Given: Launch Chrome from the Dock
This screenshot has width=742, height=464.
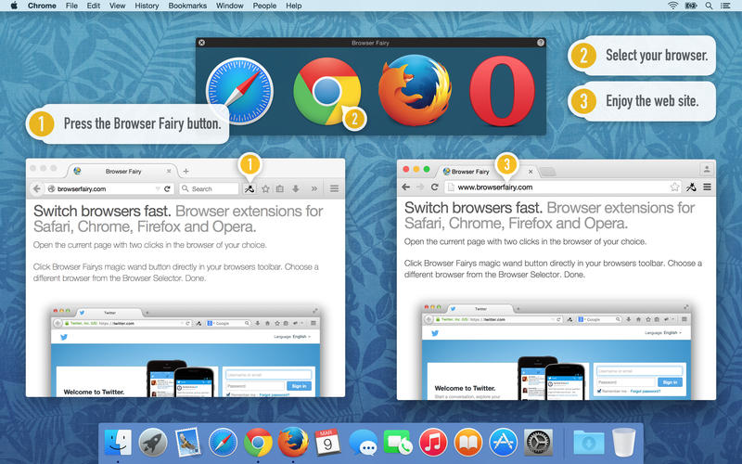Looking at the screenshot, I should [258, 443].
